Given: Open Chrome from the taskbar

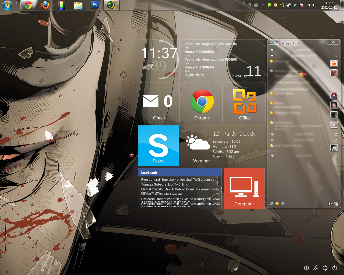Looking at the screenshot, I should pos(28,5).
